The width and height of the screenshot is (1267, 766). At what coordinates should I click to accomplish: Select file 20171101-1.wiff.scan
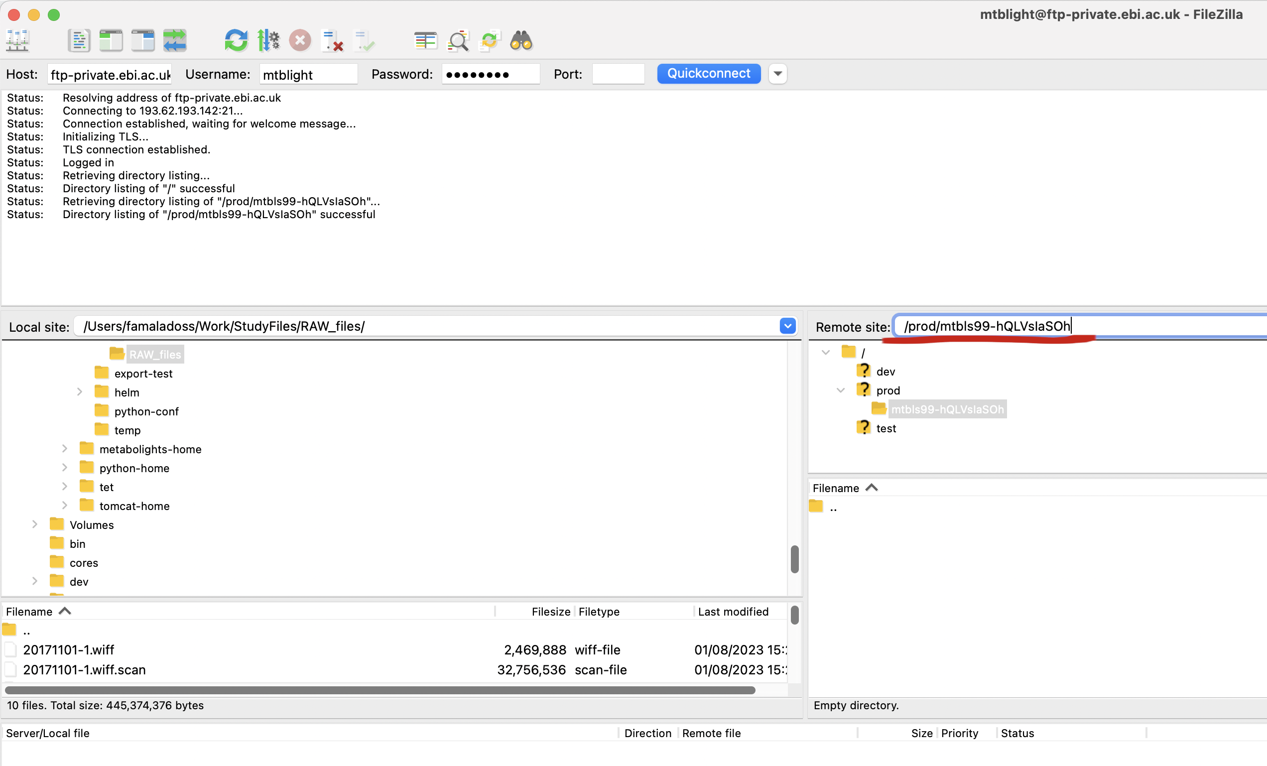pos(84,670)
